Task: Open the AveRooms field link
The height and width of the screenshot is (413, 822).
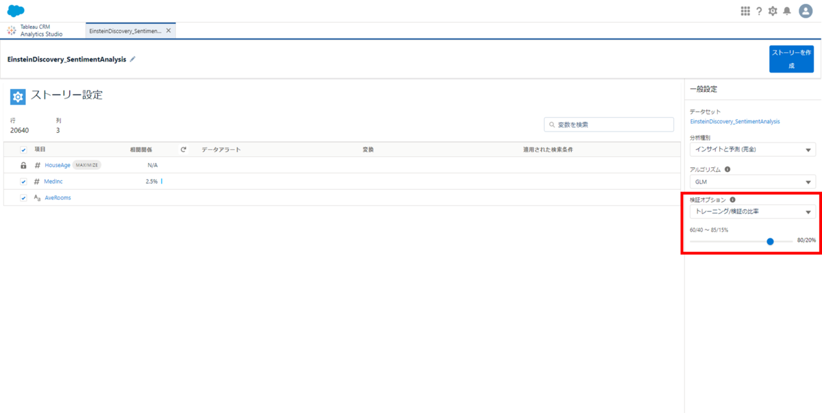Action: [x=58, y=198]
